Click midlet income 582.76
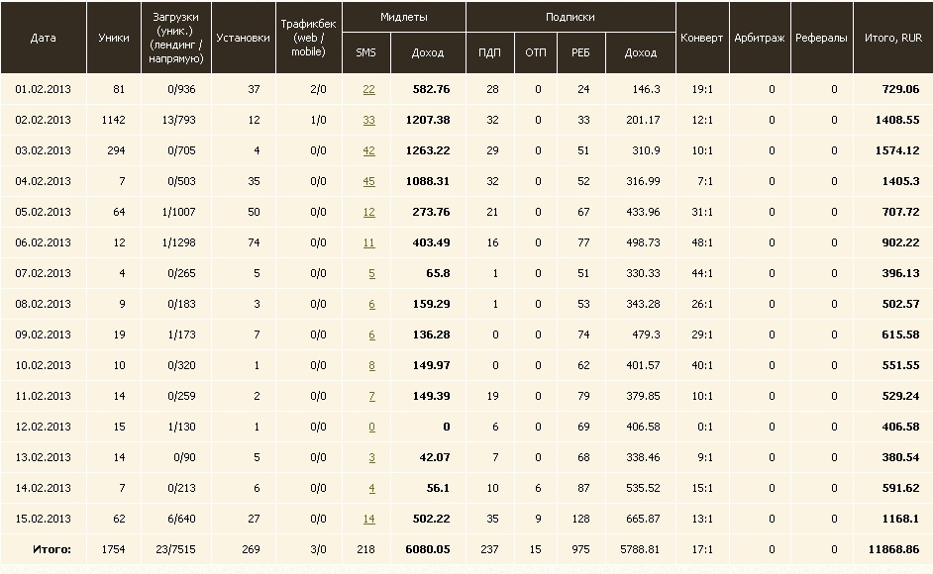Viewport: 933px width, 574px height. 432,89
